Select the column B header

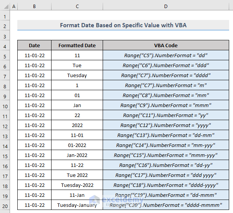[x=34, y=7]
